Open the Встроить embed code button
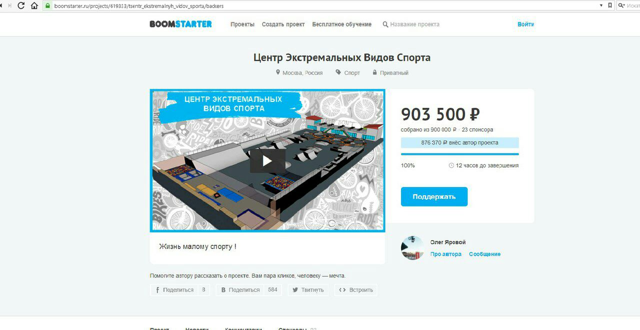 (356, 290)
